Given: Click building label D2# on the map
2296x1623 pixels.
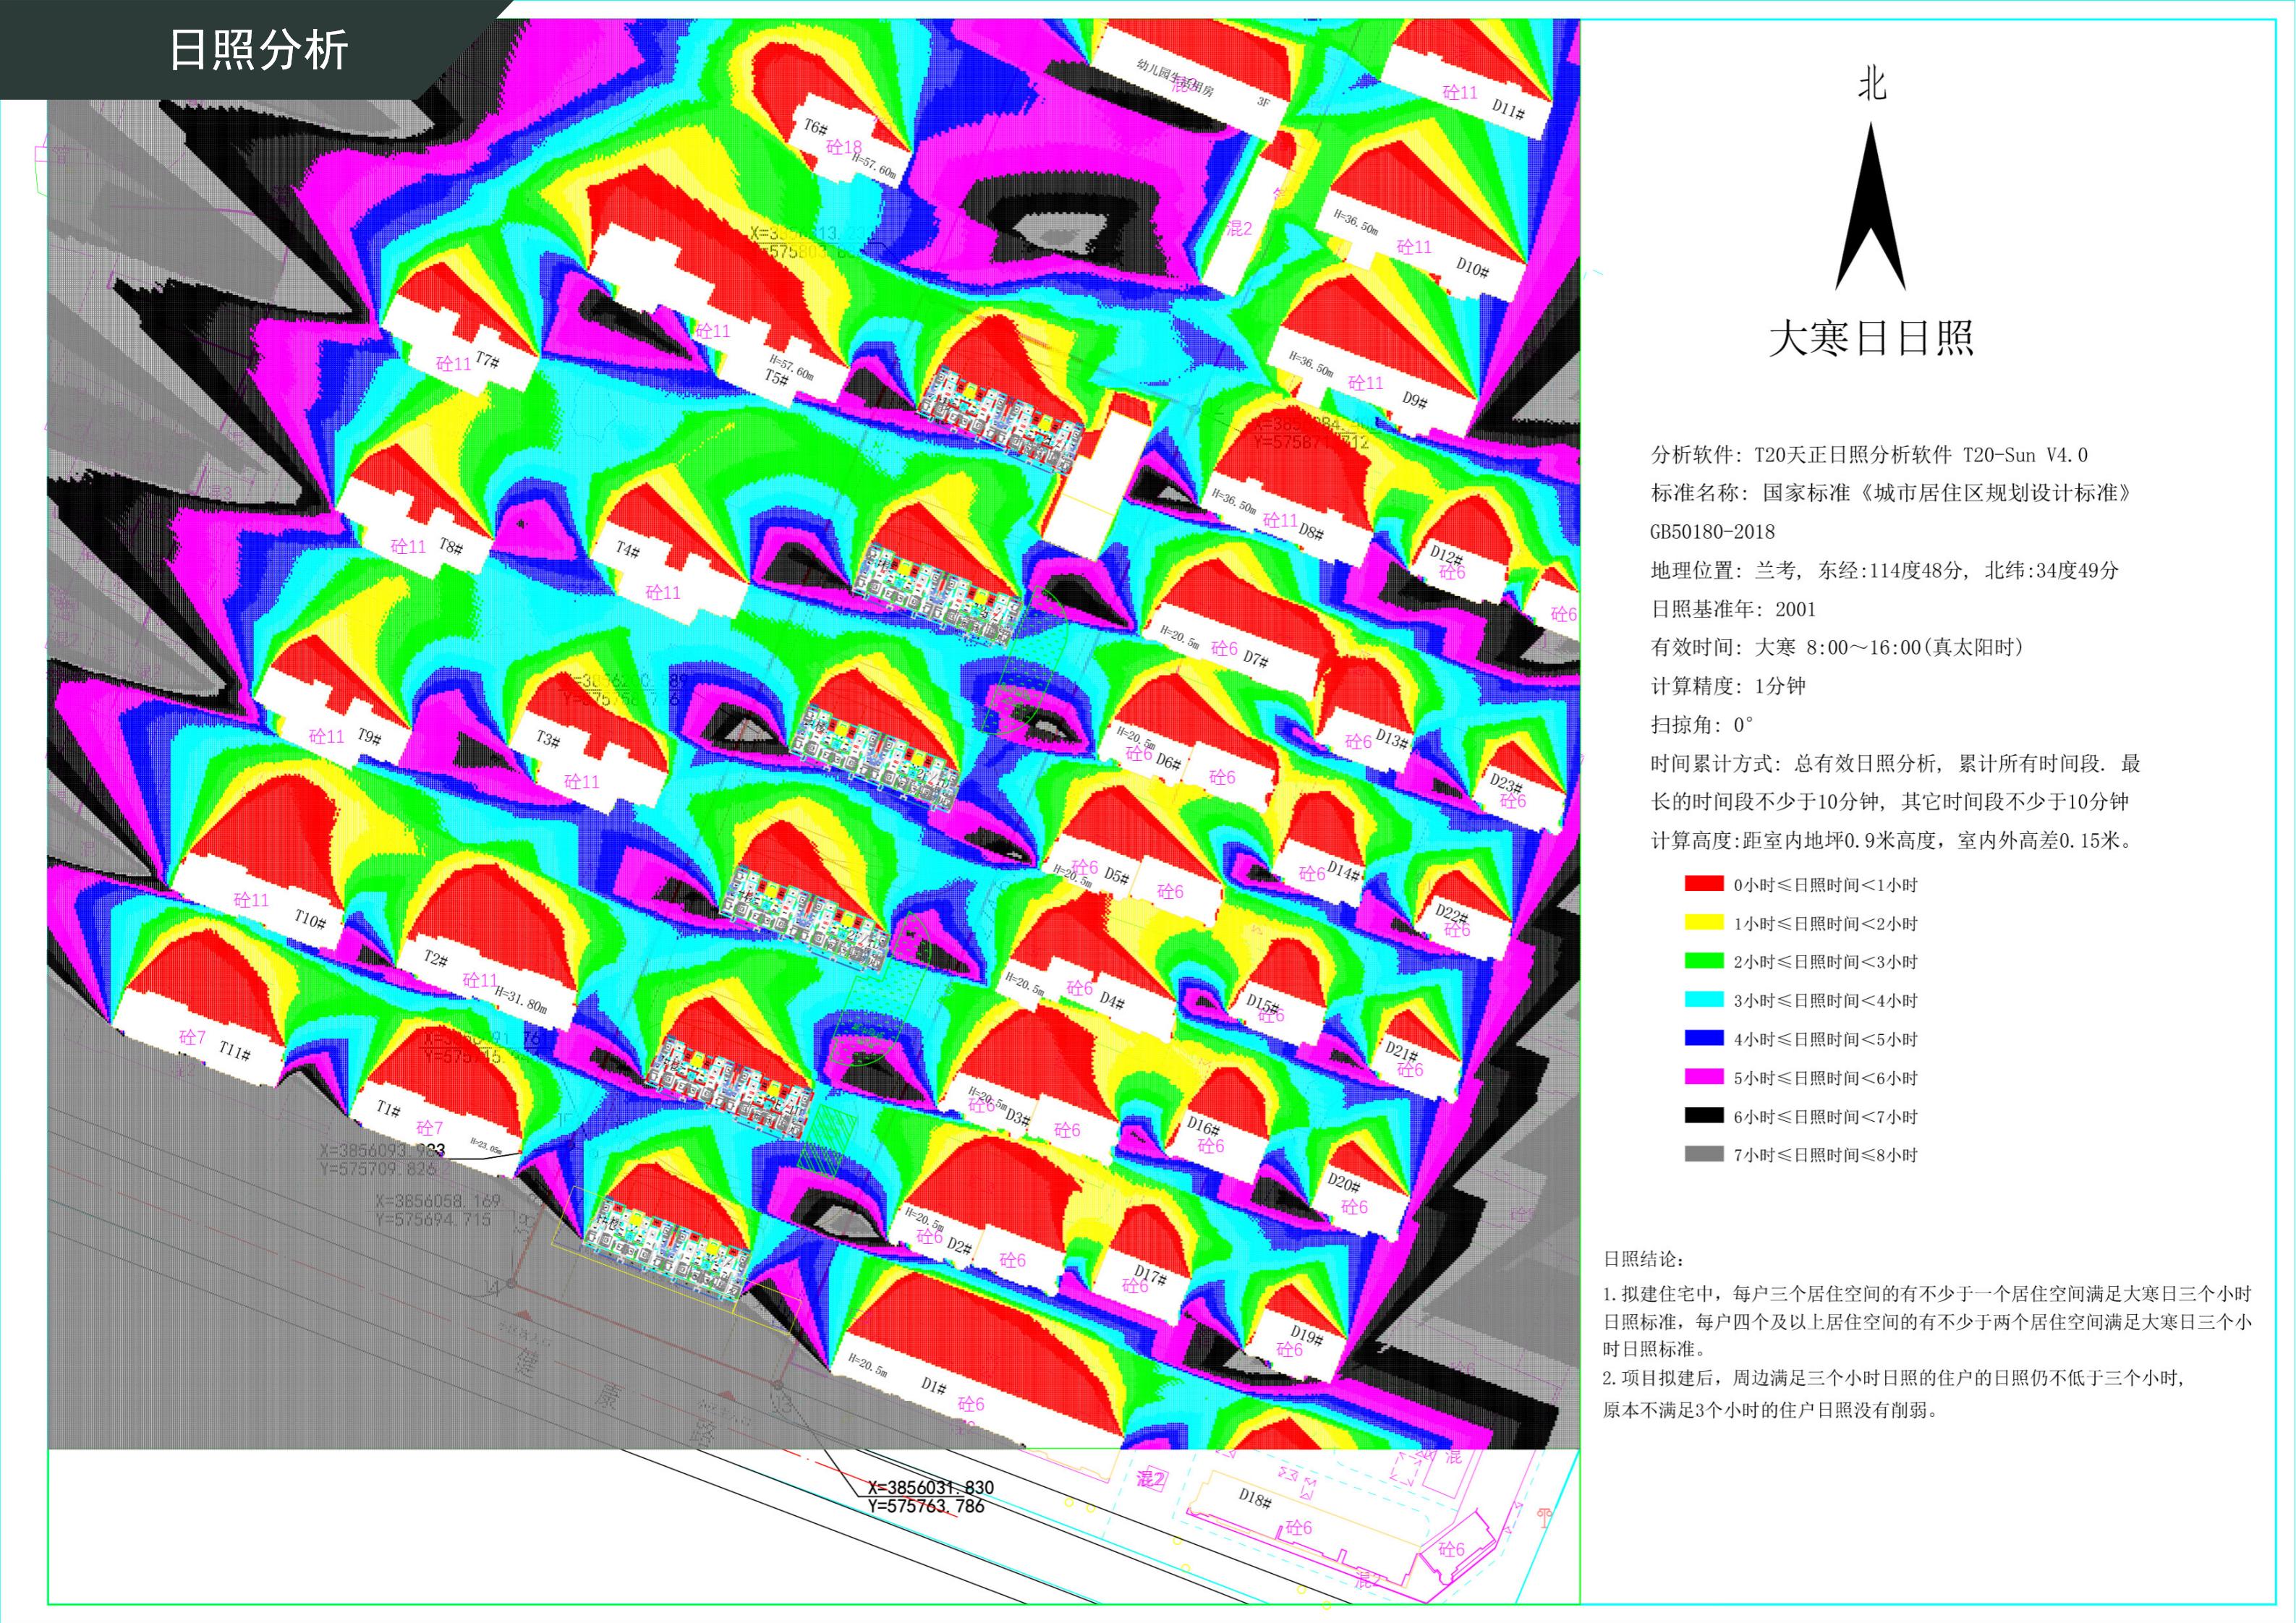Looking at the screenshot, I should pos(959,1246).
